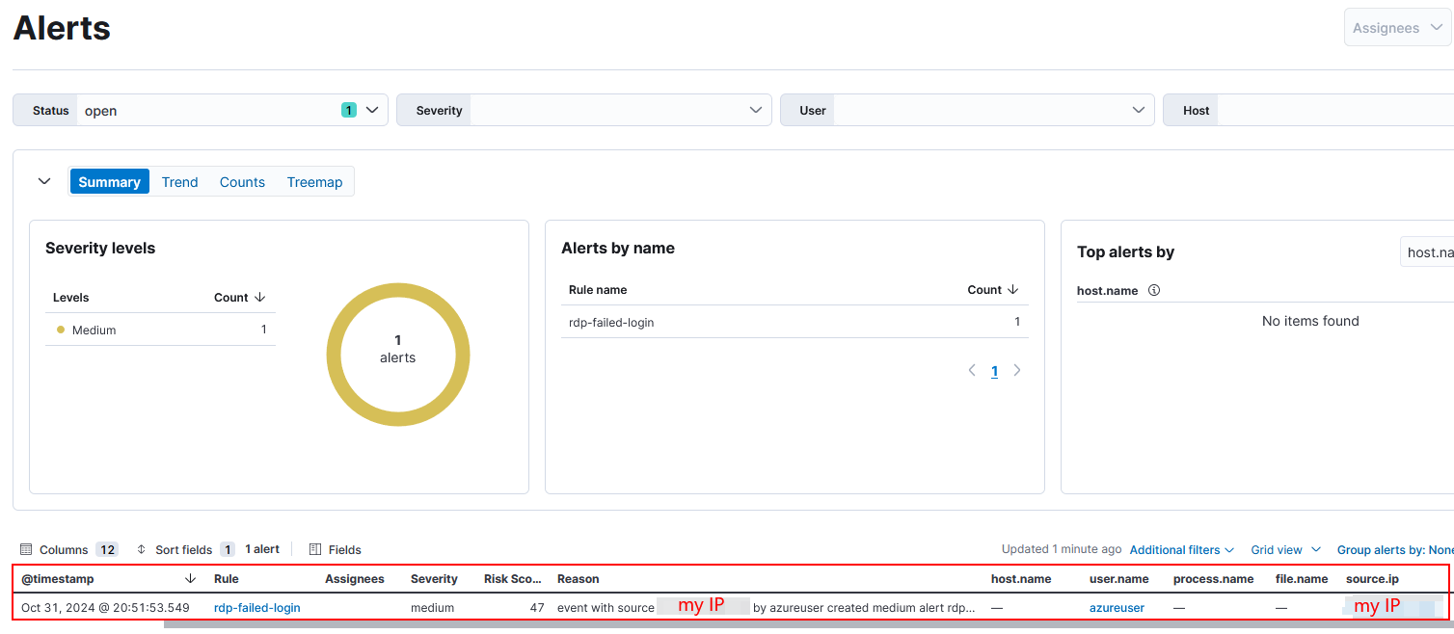Open Additional filters menu
Image resolution: width=1454 pixels, height=634 pixels.
[1181, 549]
